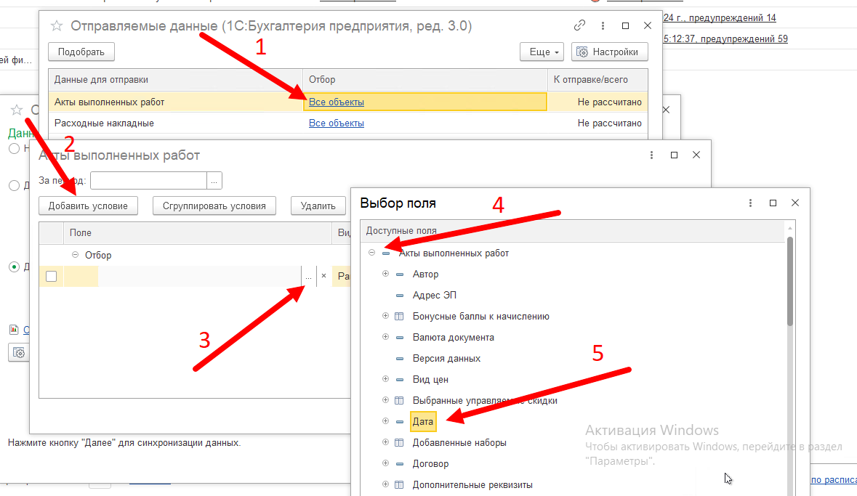The image size is (857, 496).
Task: Click the field icon beside Адрес ЭП
Action: coord(400,296)
